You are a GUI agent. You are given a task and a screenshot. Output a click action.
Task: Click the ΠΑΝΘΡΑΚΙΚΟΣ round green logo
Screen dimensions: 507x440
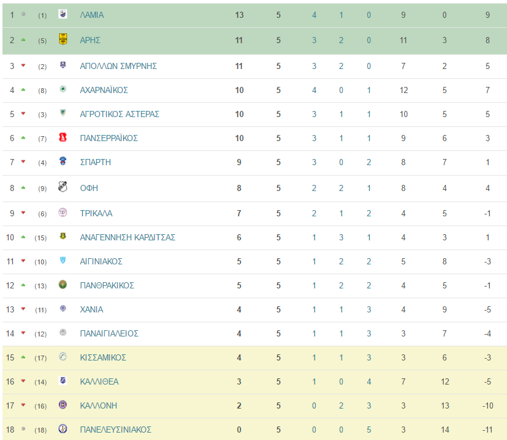click(63, 284)
